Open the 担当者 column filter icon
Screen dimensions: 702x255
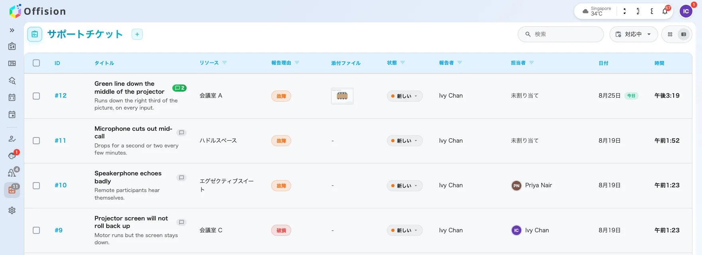(x=531, y=63)
